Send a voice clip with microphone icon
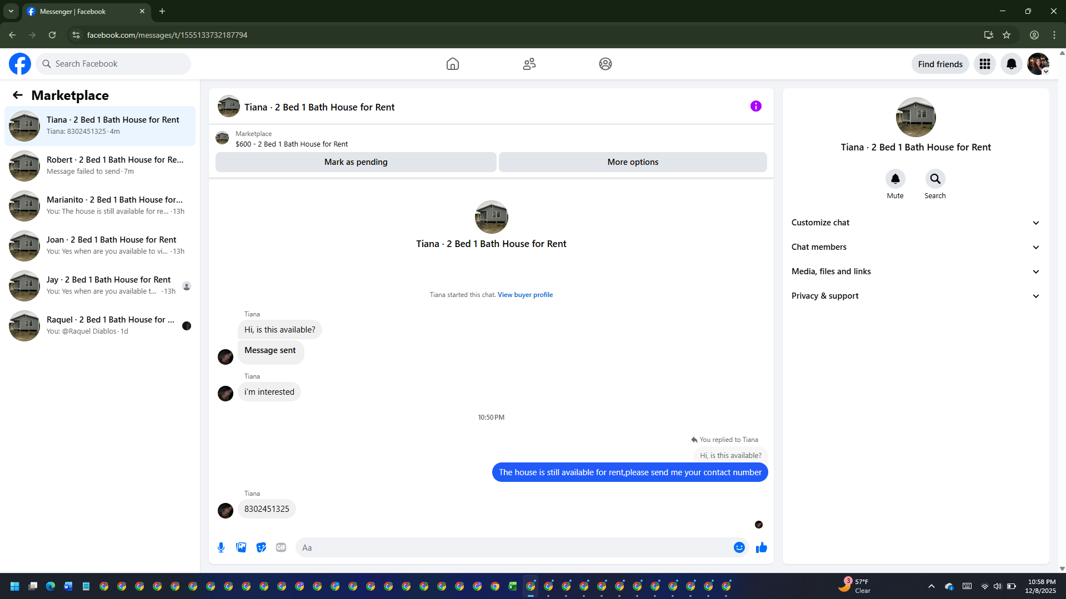The height and width of the screenshot is (599, 1066). [221, 547]
